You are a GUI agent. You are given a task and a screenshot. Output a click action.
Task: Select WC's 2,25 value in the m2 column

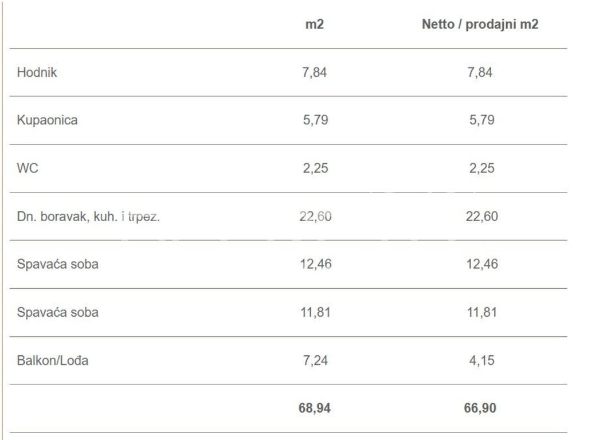click(x=315, y=168)
